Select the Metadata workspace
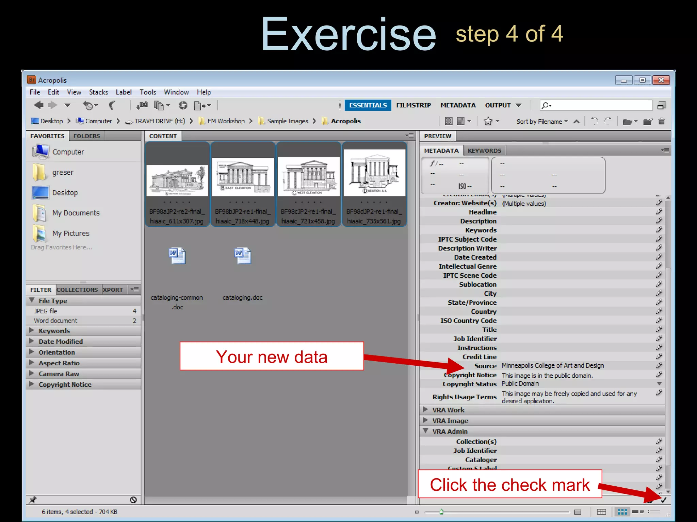The height and width of the screenshot is (522, 697). pos(458,105)
